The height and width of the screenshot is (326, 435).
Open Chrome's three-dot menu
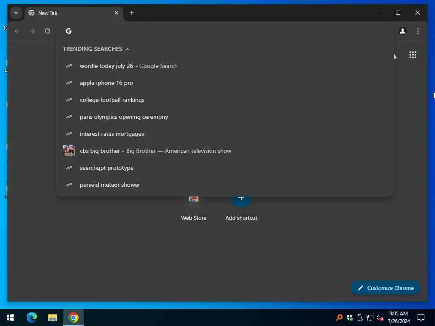click(x=418, y=31)
